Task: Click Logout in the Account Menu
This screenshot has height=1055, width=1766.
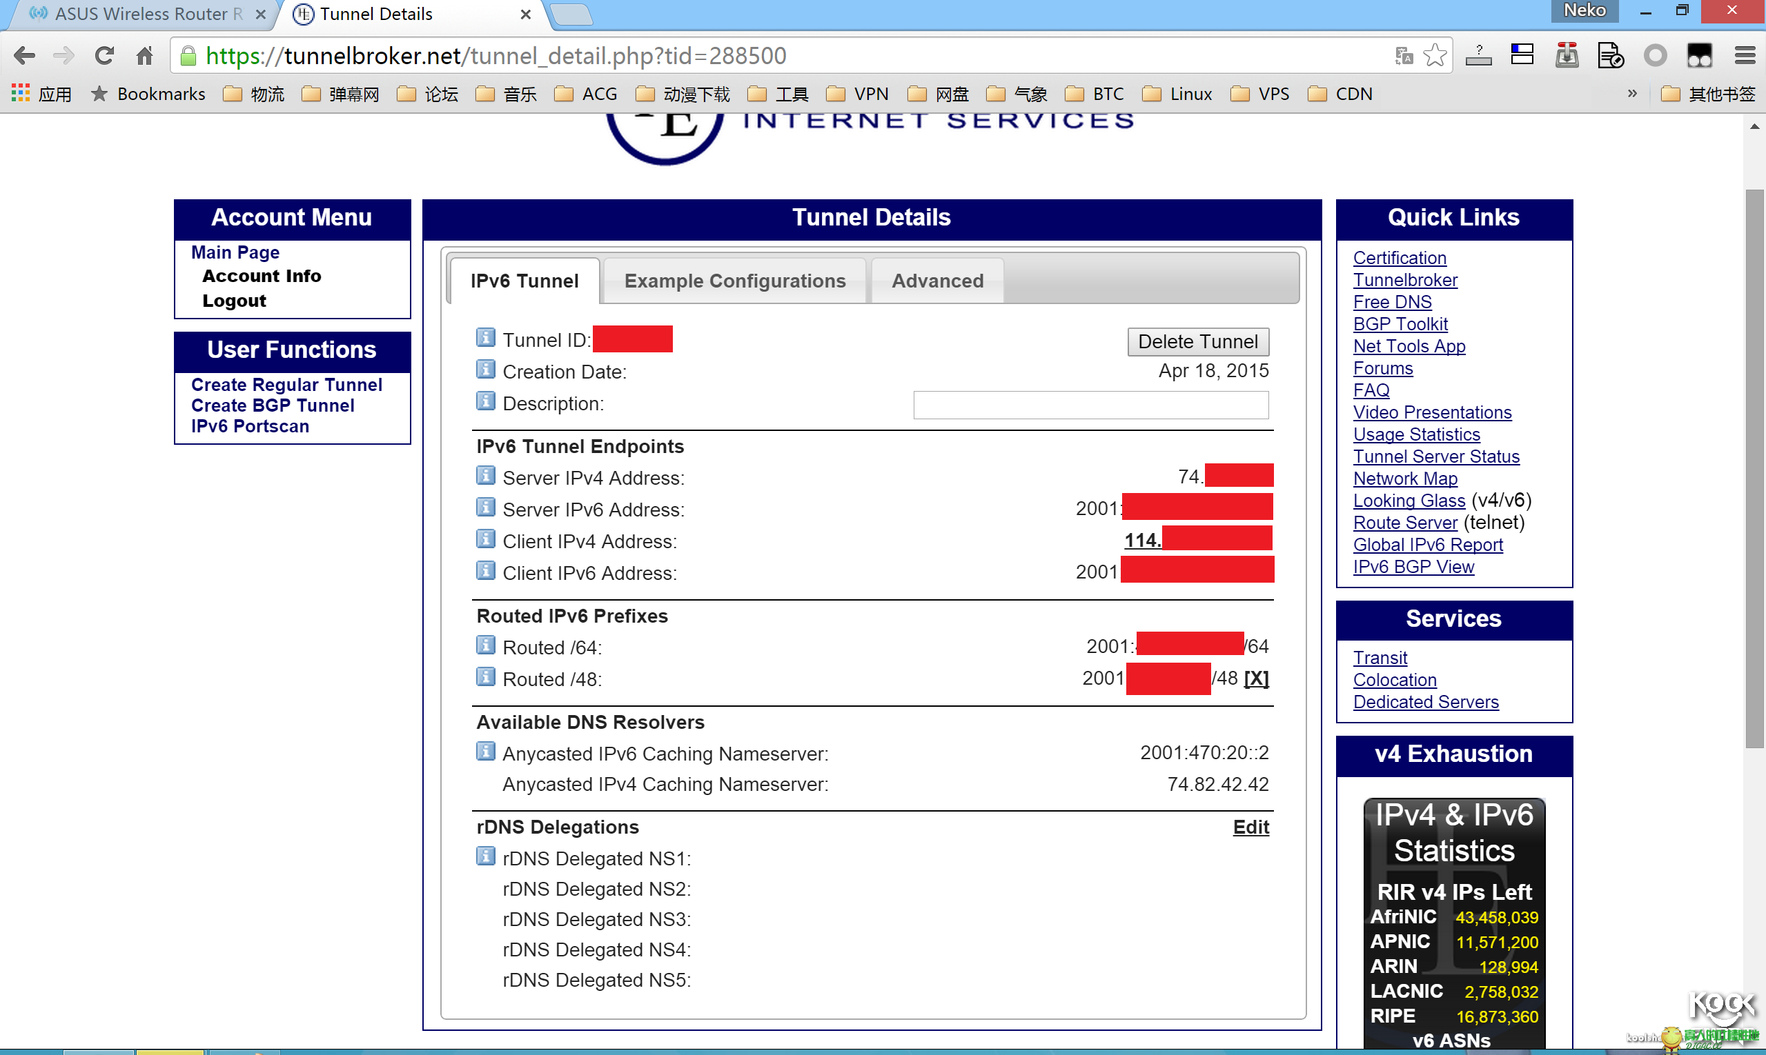Action: coord(234,301)
